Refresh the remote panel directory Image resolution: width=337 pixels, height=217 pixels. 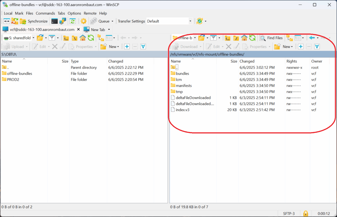(x=252, y=38)
